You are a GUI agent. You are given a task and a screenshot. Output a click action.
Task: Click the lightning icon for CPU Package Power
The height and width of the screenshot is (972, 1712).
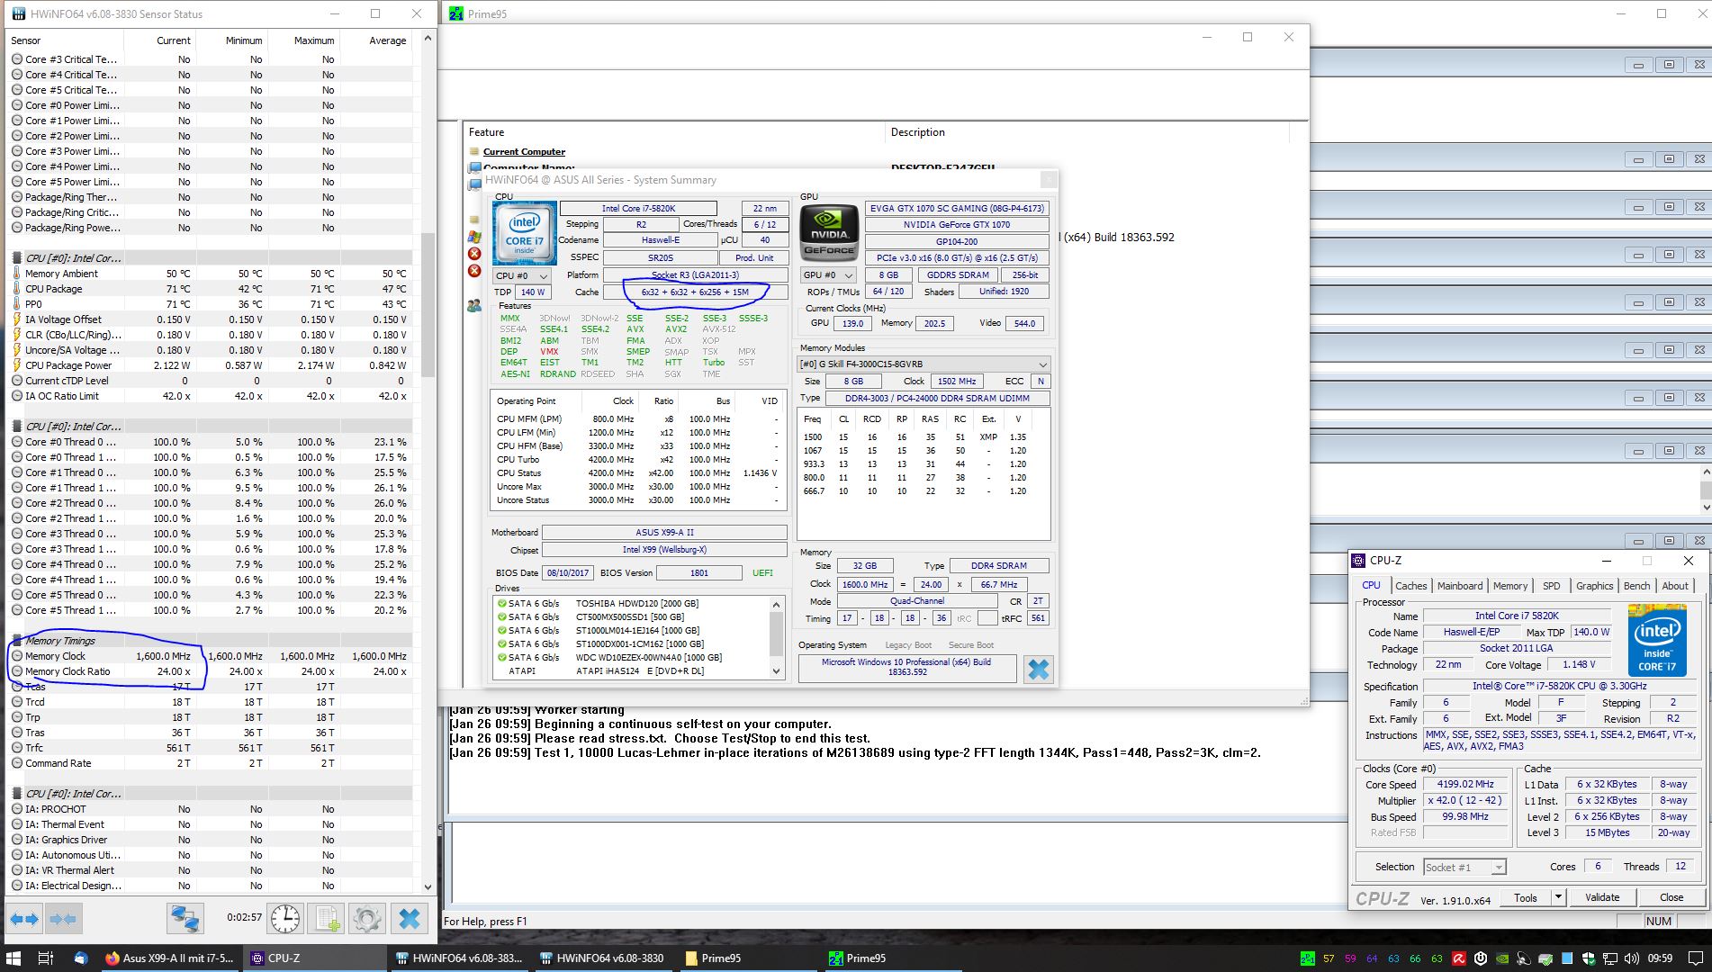(17, 365)
